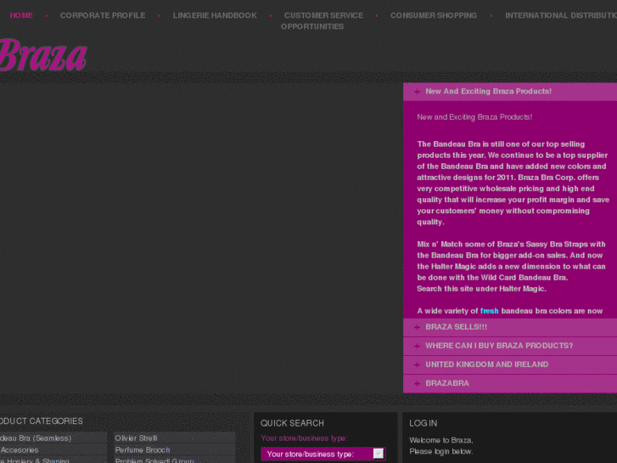Click the 'New and Exciting Braza Products!' subheading

474,117
